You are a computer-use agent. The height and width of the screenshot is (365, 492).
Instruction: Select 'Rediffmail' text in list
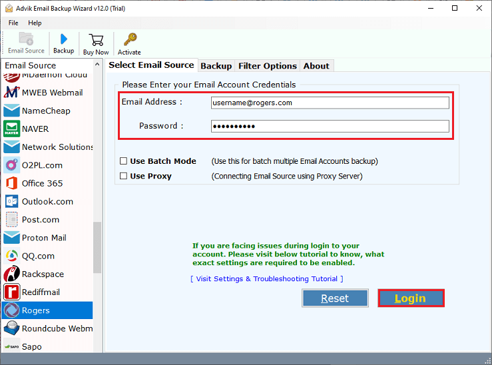click(41, 292)
